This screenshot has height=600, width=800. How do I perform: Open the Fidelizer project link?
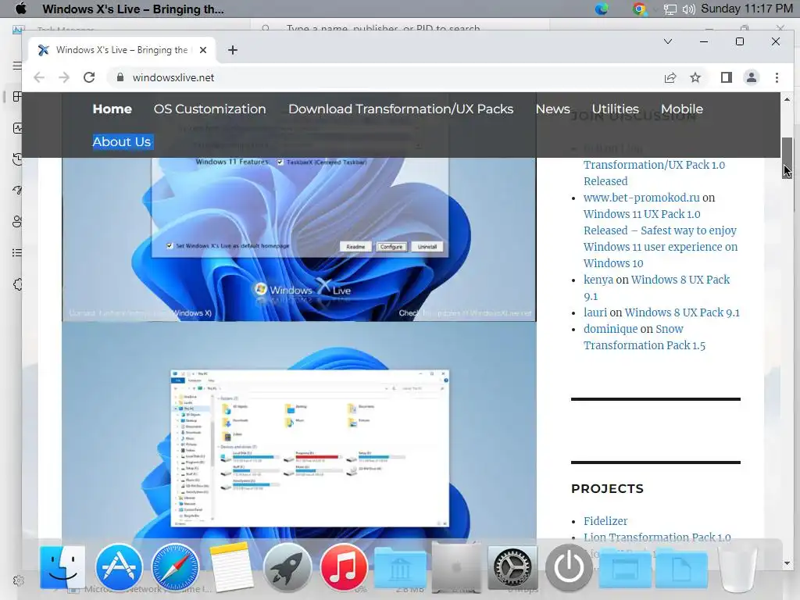click(x=605, y=521)
